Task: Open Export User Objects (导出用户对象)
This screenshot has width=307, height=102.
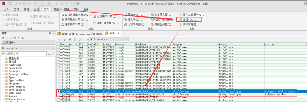Action: point(75,24)
